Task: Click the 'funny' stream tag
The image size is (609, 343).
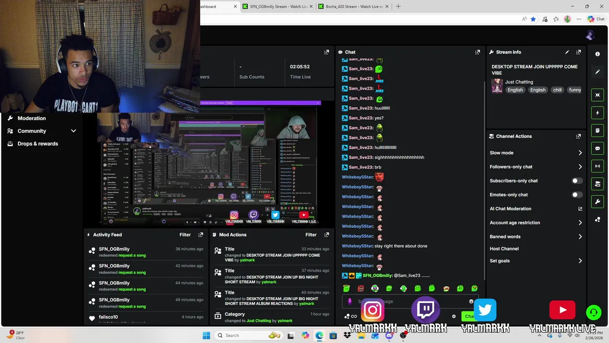Action: (x=575, y=90)
